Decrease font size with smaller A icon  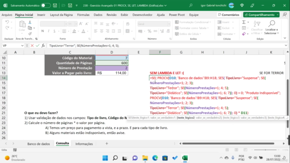(87, 24)
